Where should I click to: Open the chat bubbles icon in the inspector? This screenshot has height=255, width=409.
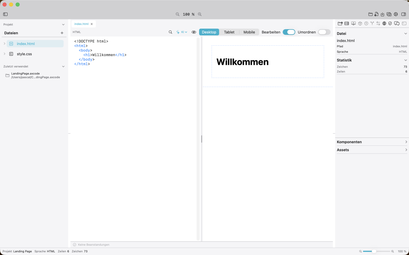click(x=397, y=24)
